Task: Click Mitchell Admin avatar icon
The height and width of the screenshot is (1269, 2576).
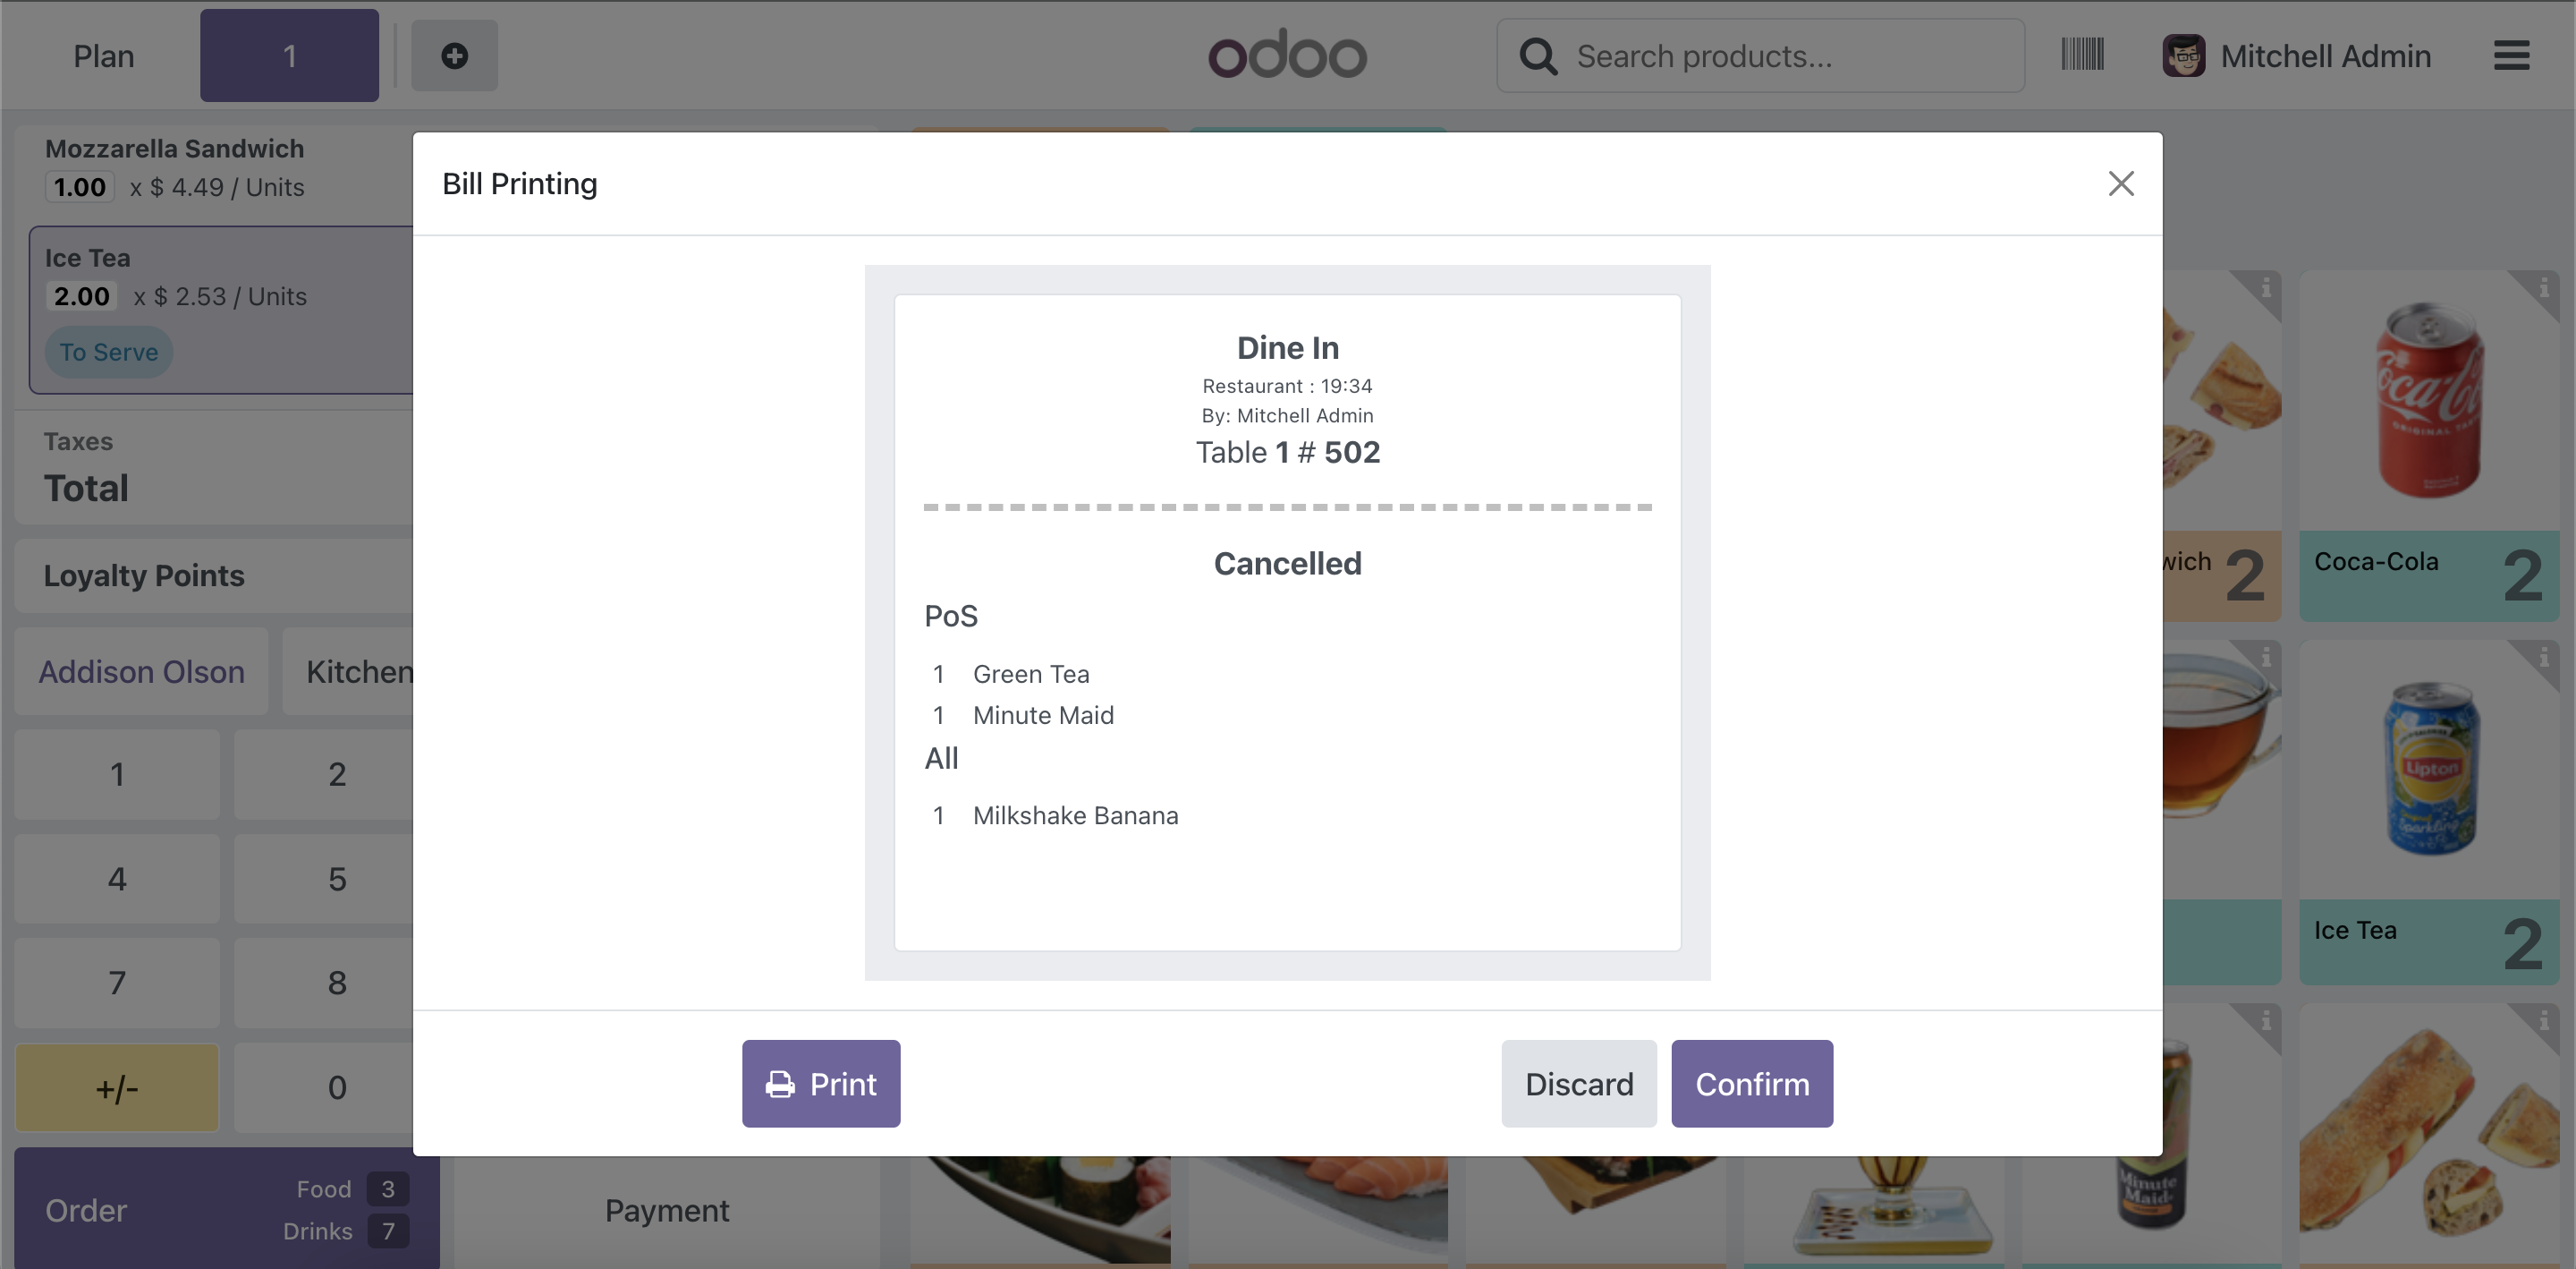Action: (2183, 56)
